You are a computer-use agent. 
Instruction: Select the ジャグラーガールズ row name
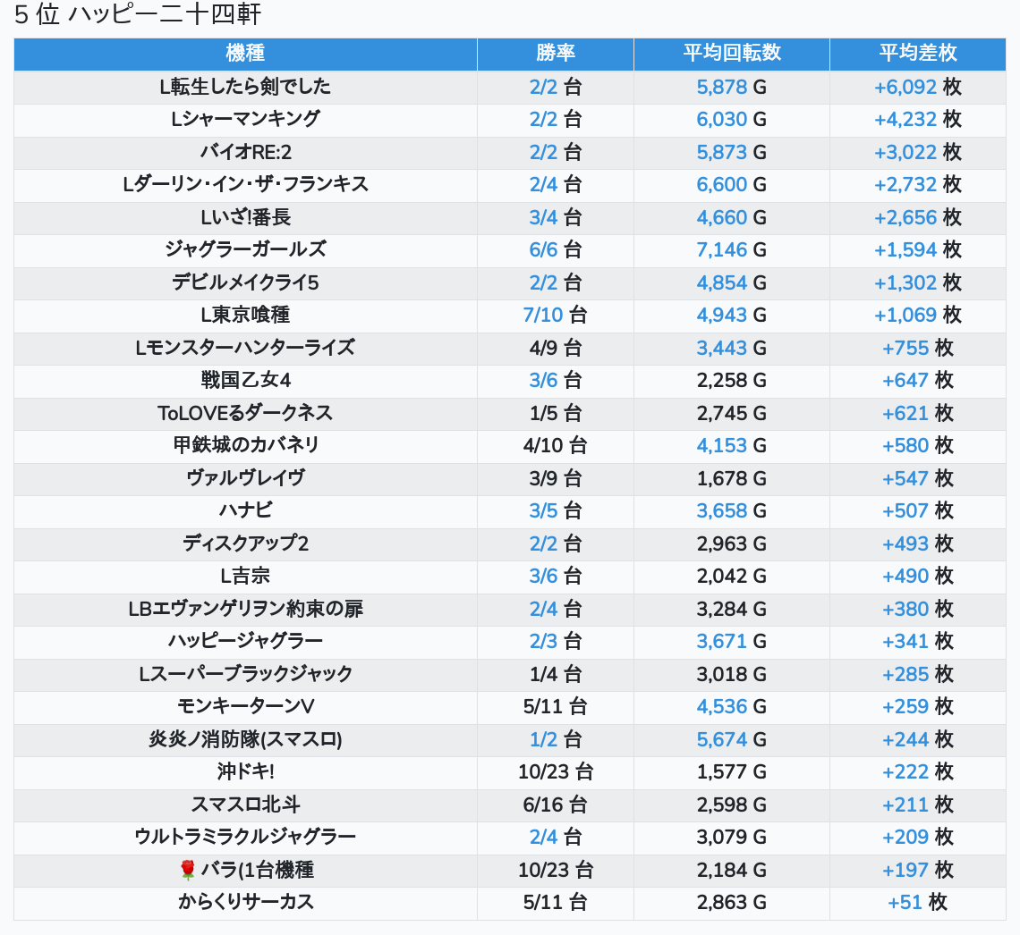pos(245,249)
